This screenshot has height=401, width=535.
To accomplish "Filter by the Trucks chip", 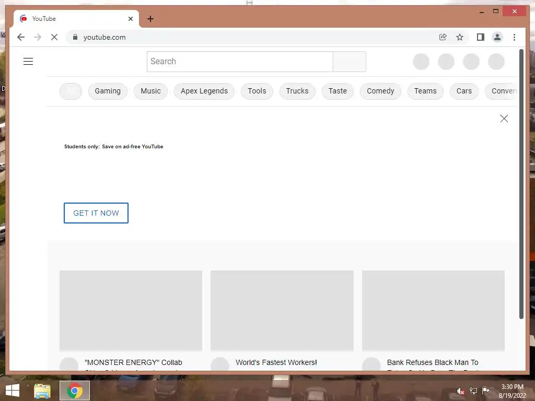I will (297, 91).
